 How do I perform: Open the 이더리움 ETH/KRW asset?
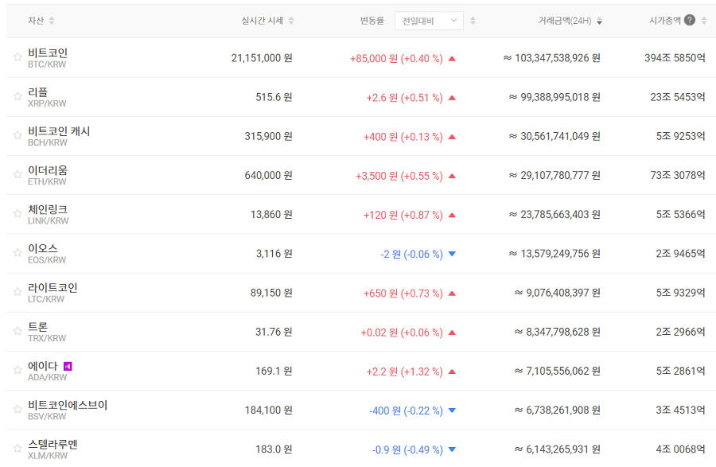48,175
